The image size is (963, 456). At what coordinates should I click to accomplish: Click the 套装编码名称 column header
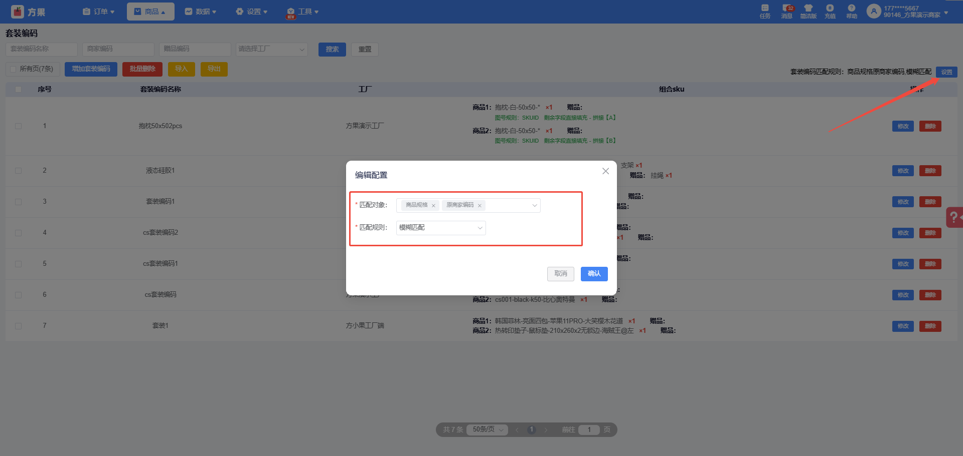click(x=160, y=90)
